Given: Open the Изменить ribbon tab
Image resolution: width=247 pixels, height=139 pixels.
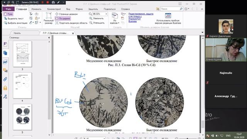Looking at the screenshot, I should (36, 9).
